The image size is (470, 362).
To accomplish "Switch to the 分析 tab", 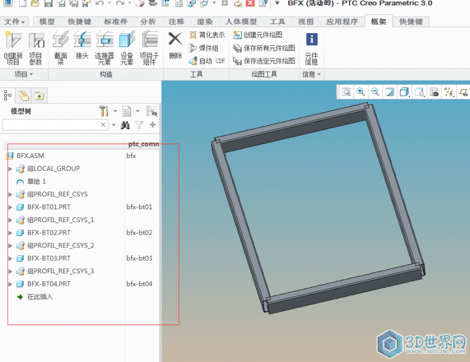I will 148,22.
